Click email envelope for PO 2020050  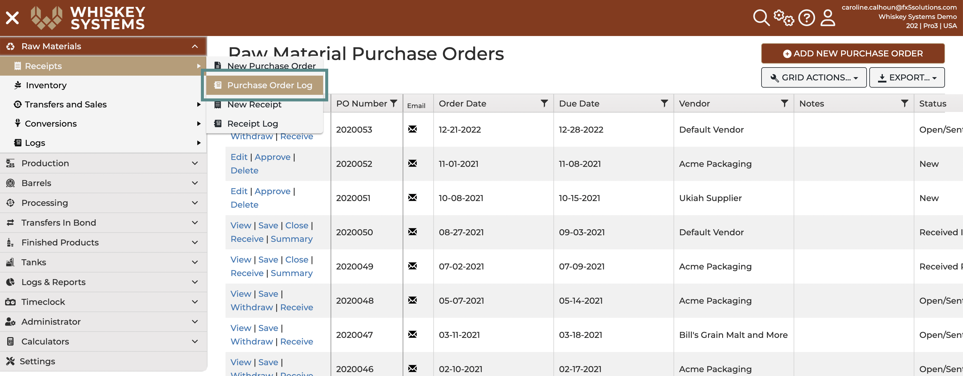(x=412, y=232)
